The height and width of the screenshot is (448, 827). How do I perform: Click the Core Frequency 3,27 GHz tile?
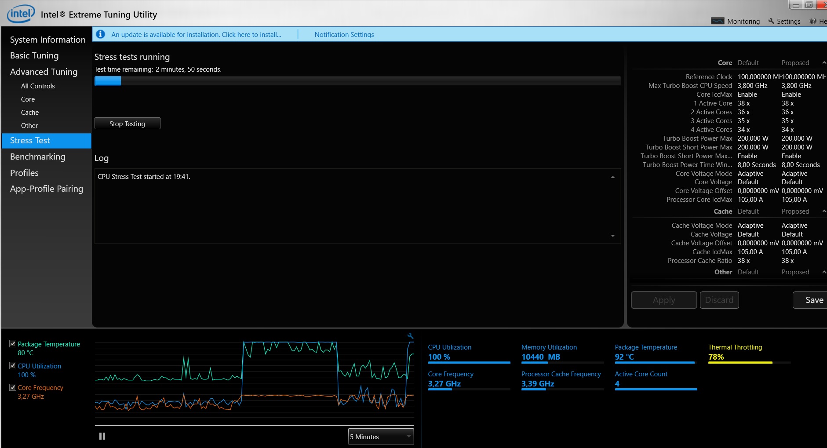click(469, 380)
